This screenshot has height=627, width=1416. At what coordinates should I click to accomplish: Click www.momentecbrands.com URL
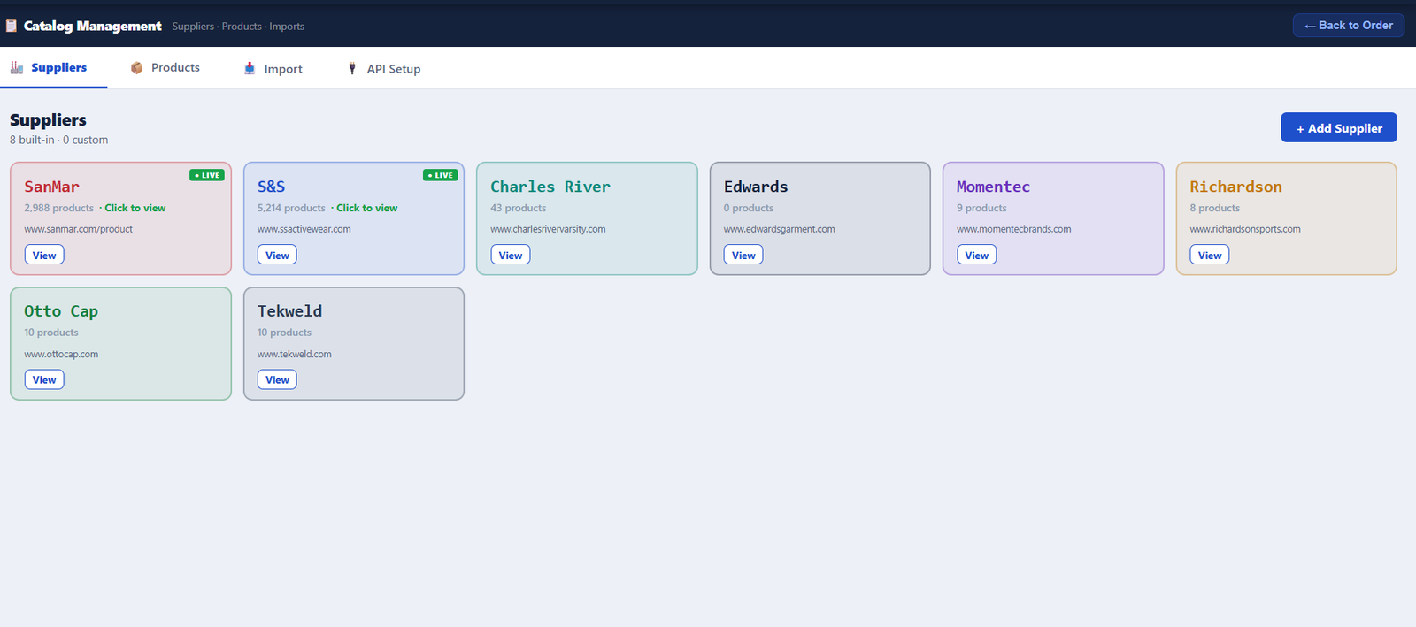(1013, 229)
